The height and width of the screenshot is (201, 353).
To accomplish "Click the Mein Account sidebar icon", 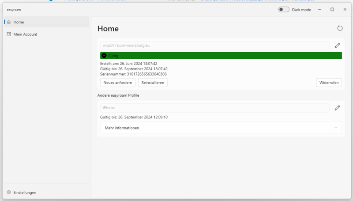I will click(x=9, y=34).
